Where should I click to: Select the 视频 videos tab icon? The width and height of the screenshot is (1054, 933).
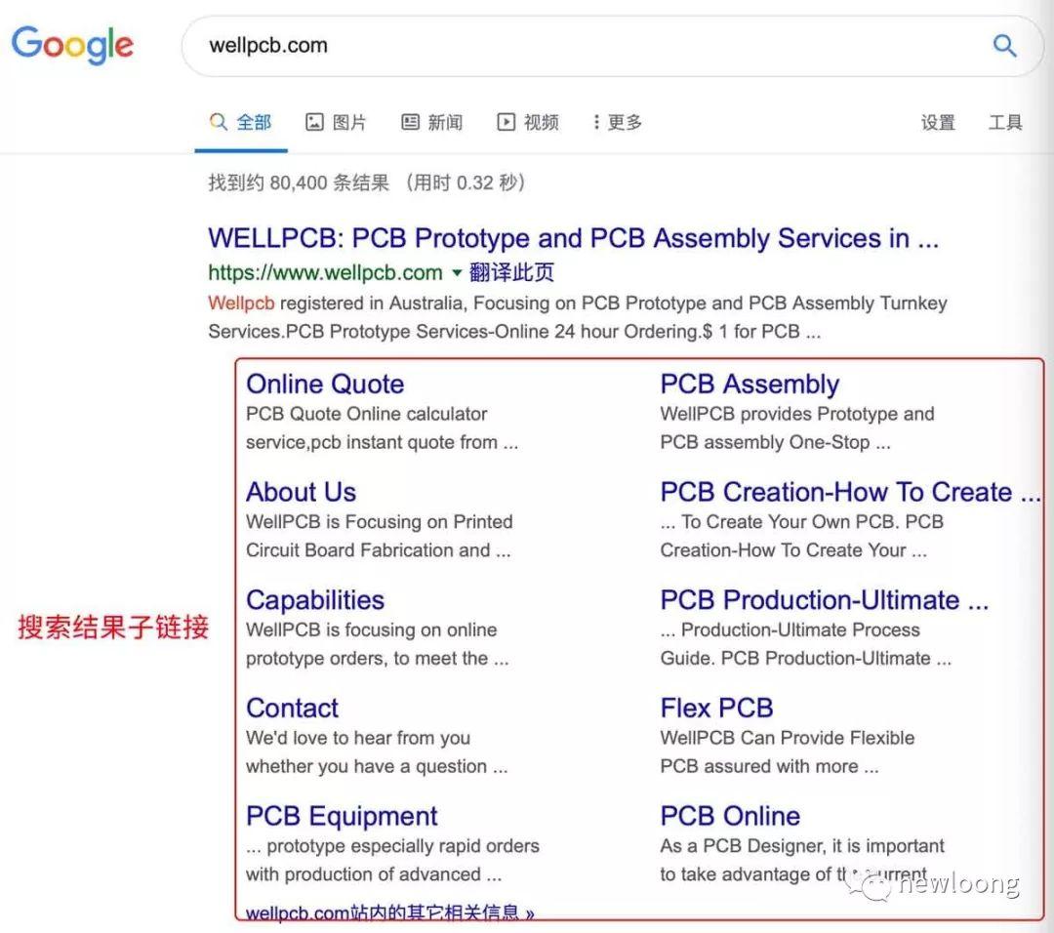click(x=507, y=122)
